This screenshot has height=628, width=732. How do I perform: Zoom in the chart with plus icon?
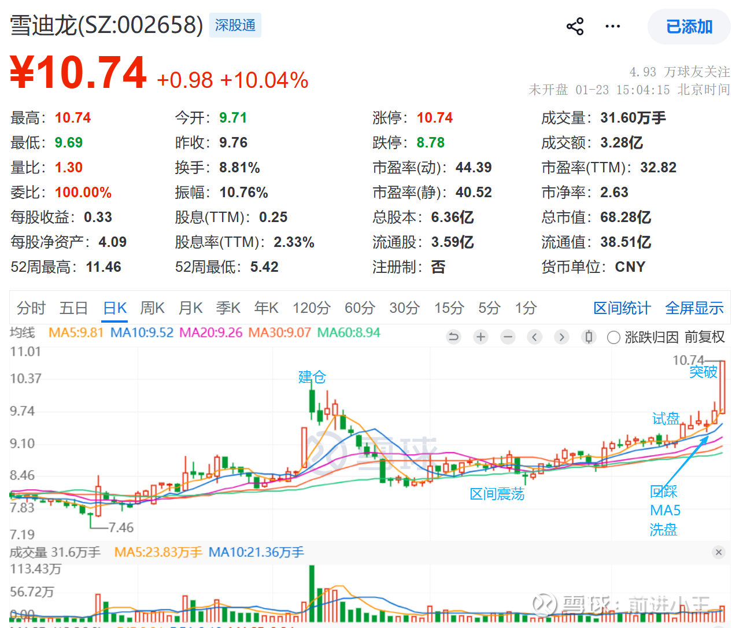(x=481, y=337)
